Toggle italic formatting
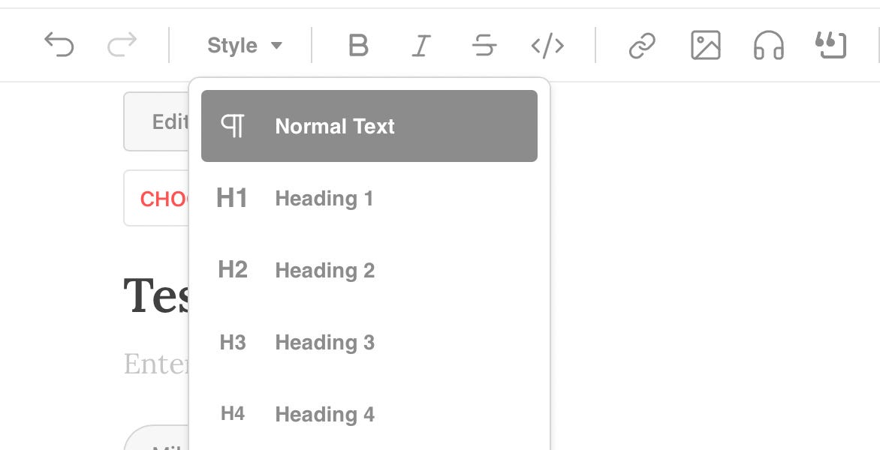The height and width of the screenshot is (450, 880). (421, 45)
